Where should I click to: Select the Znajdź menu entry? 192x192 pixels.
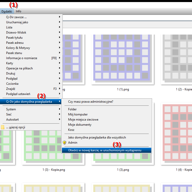(x=31, y=89)
